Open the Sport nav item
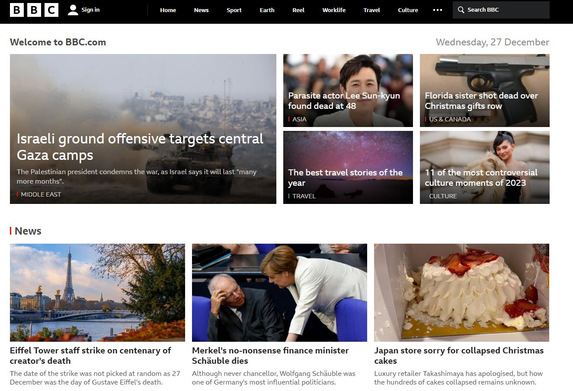The width and height of the screenshot is (573, 391). pos(234,10)
